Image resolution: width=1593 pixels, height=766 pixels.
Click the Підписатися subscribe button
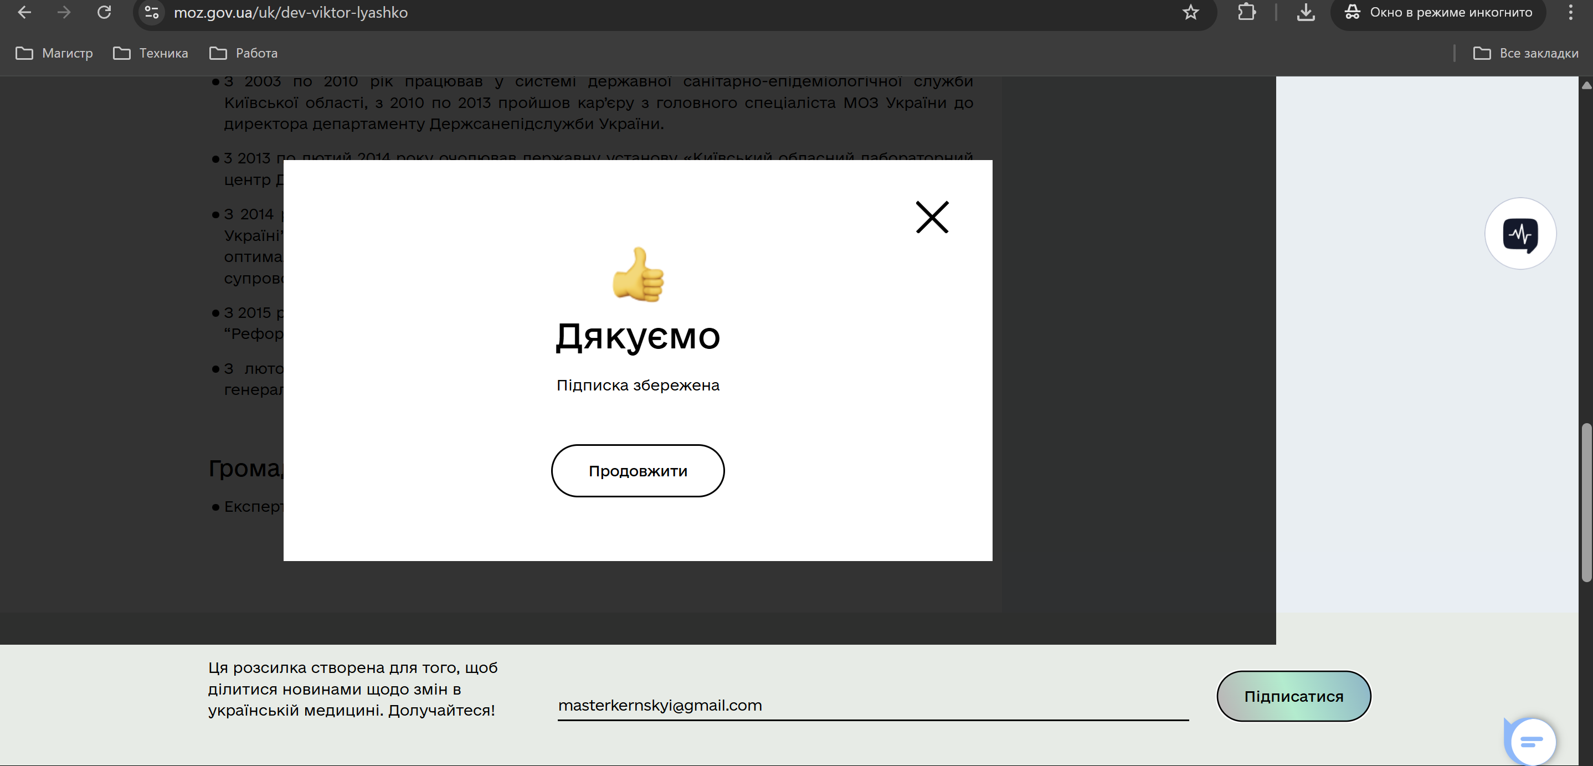click(x=1293, y=696)
